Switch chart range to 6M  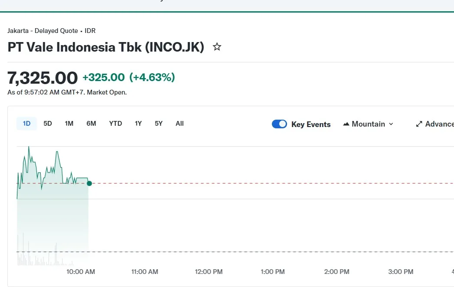[x=91, y=124]
